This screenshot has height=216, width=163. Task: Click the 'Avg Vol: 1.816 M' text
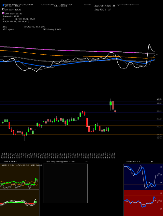[105, 6]
